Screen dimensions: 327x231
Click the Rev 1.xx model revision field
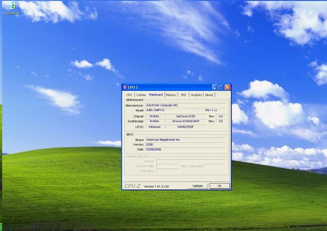tap(211, 110)
